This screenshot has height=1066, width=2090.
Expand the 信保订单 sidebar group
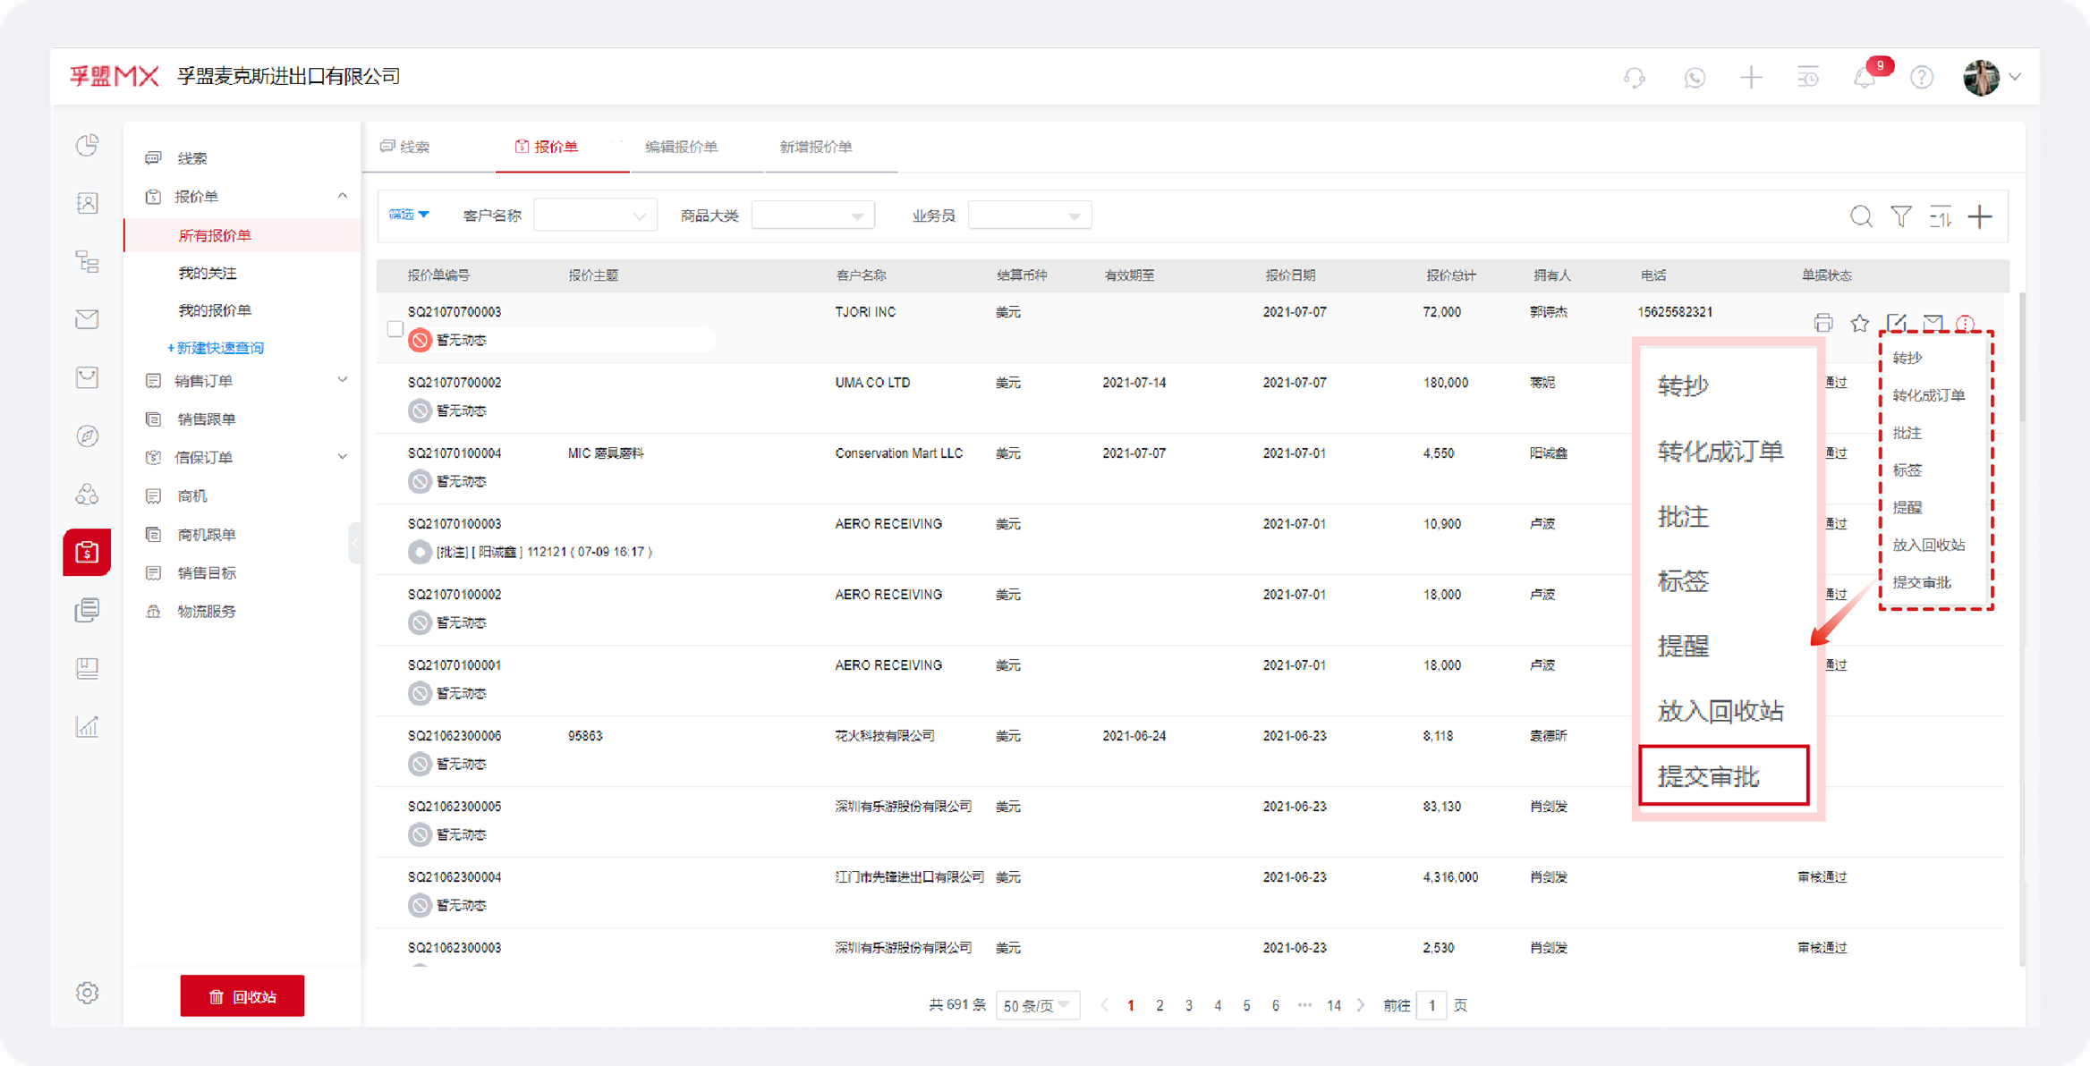click(x=343, y=457)
